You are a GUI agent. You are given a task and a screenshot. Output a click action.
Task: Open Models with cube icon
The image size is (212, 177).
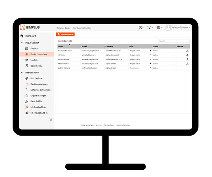(27, 60)
